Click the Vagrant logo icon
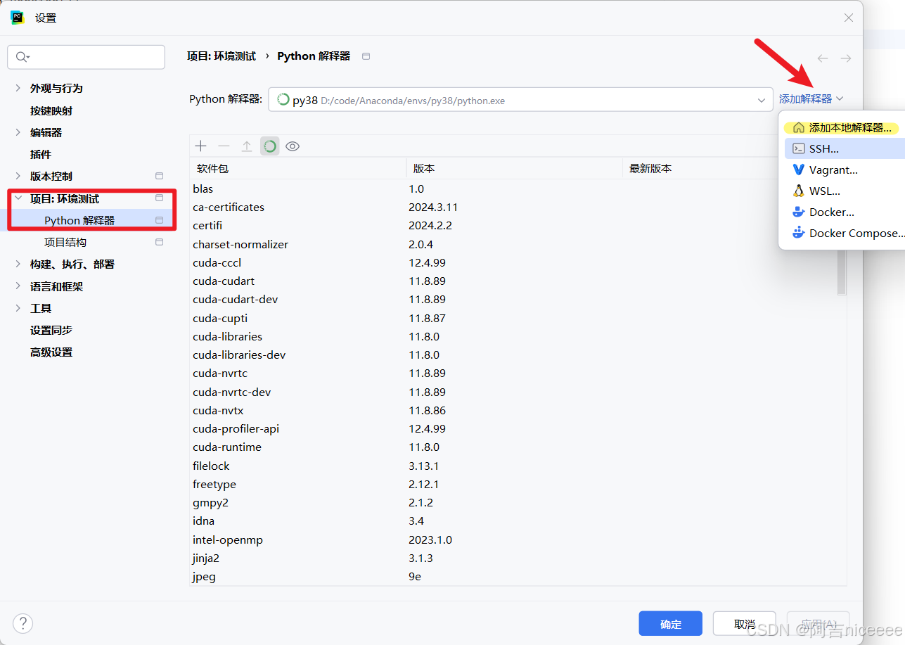This screenshot has height=645, width=905. (x=798, y=170)
